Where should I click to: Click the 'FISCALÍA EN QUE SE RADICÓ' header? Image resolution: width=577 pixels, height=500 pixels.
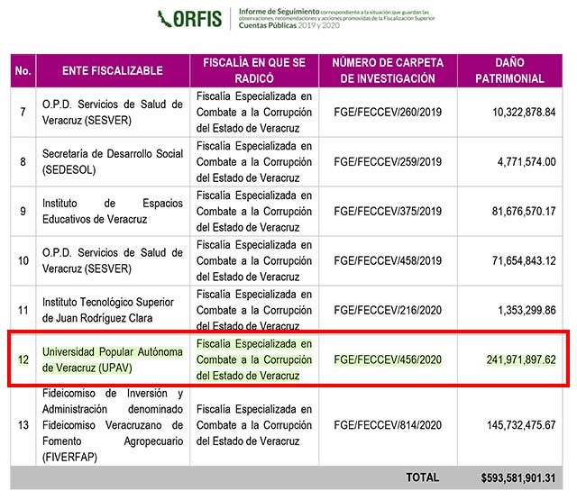(254, 70)
